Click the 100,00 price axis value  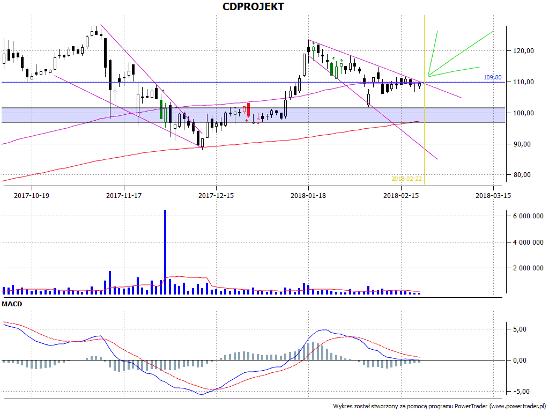coord(523,113)
